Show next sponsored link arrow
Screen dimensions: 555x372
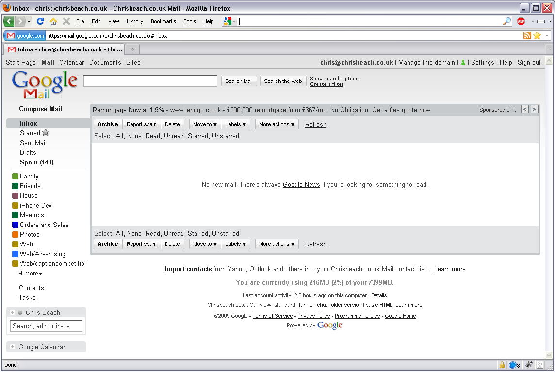(x=535, y=110)
